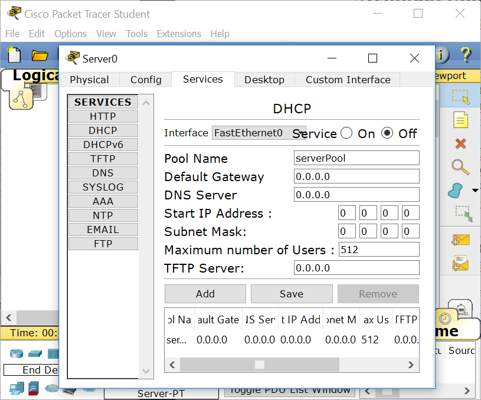Click the New file icon in toolbar
This screenshot has height=400, width=481.
(14, 55)
